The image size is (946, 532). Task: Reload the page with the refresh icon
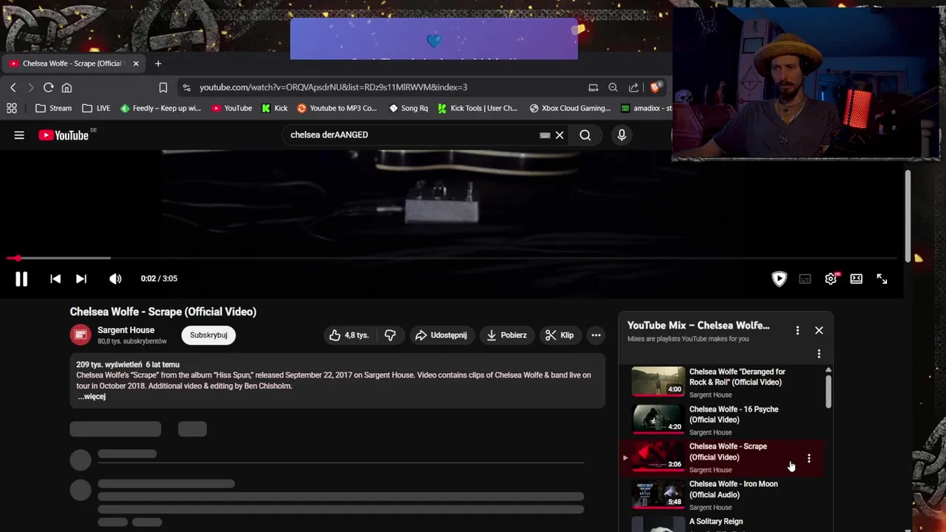coord(48,87)
